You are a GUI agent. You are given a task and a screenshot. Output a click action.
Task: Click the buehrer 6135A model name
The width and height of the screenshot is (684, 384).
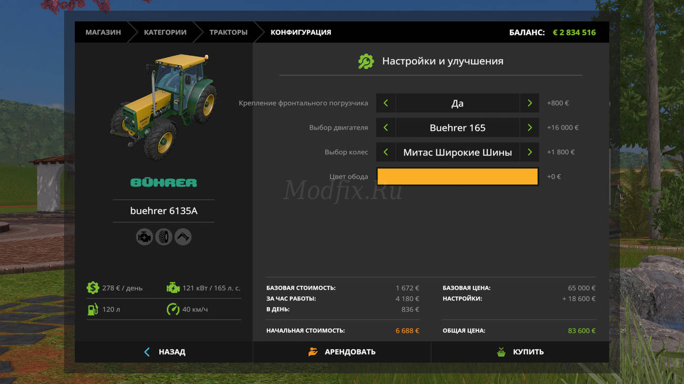pos(164,211)
